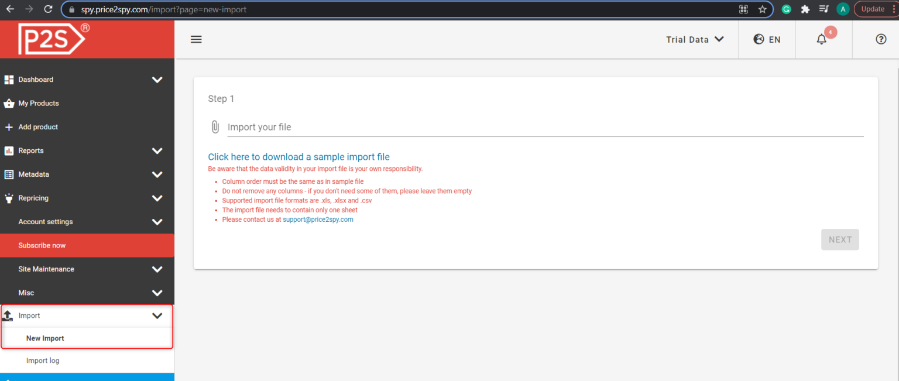Screen dimensions: 899x381
Task: Reload the page with the refresh icon
Action: click(x=48, y=9)
